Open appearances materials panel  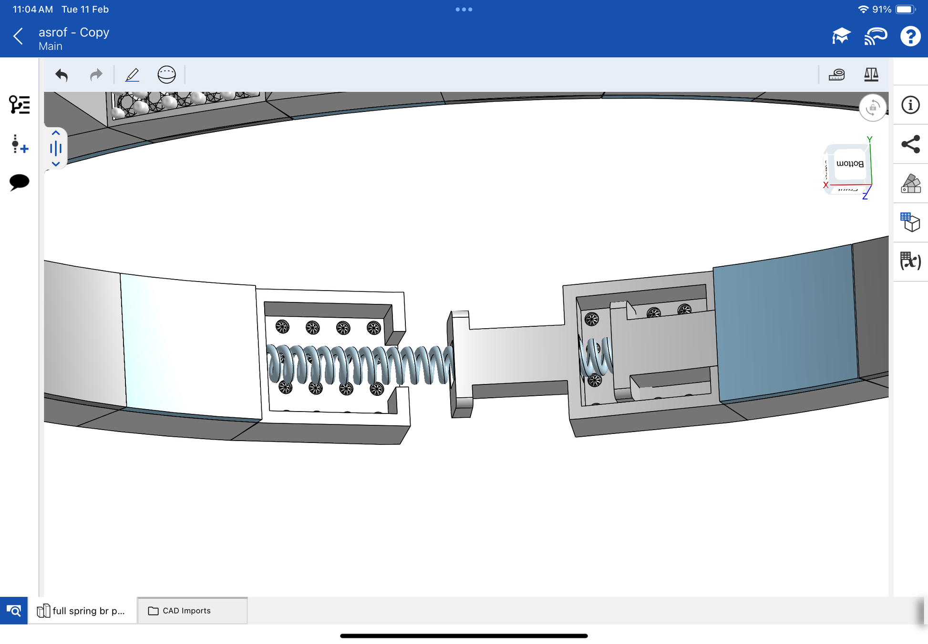(910, 183)
